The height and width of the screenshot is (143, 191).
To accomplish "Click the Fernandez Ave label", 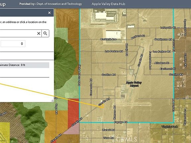I will 150,60.
